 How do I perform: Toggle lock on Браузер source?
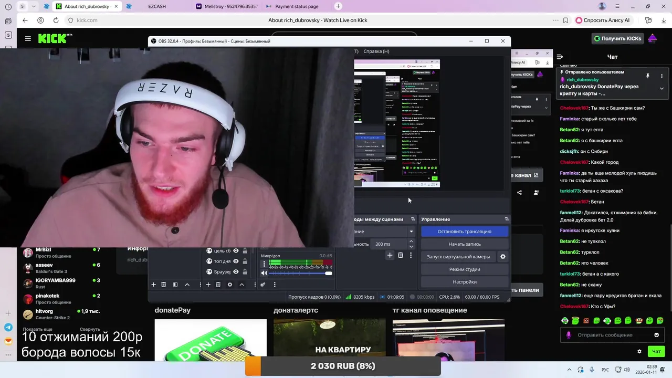[245, 271]
